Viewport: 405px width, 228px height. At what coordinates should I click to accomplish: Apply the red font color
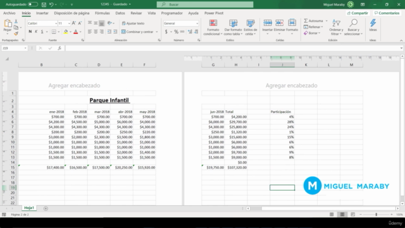tap(76, 32)
